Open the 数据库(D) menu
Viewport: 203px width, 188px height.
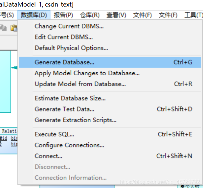click(x=34, y=15)
